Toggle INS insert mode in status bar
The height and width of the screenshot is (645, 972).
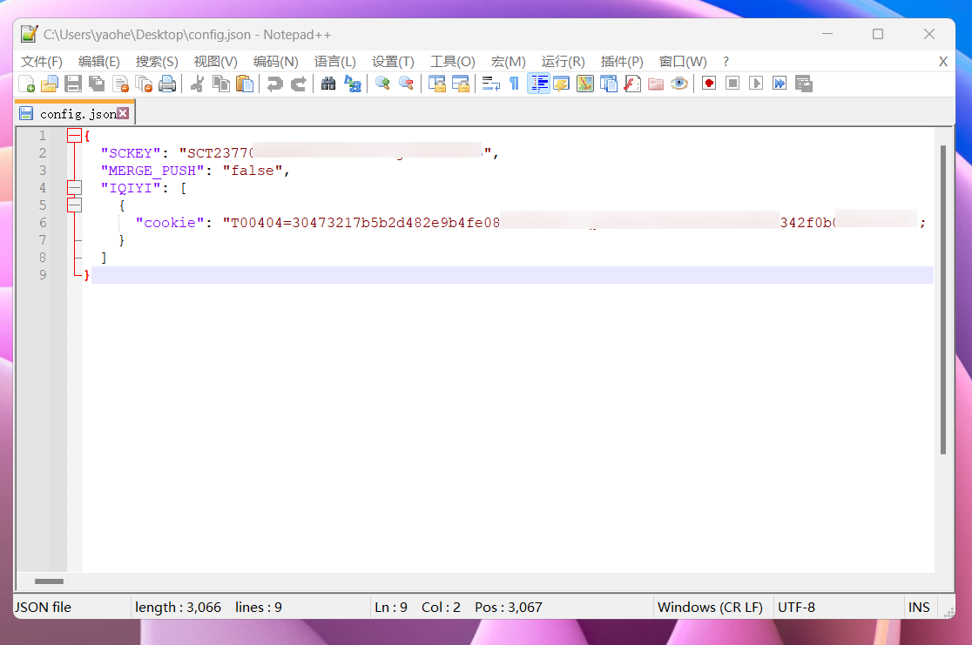(919, 608)
